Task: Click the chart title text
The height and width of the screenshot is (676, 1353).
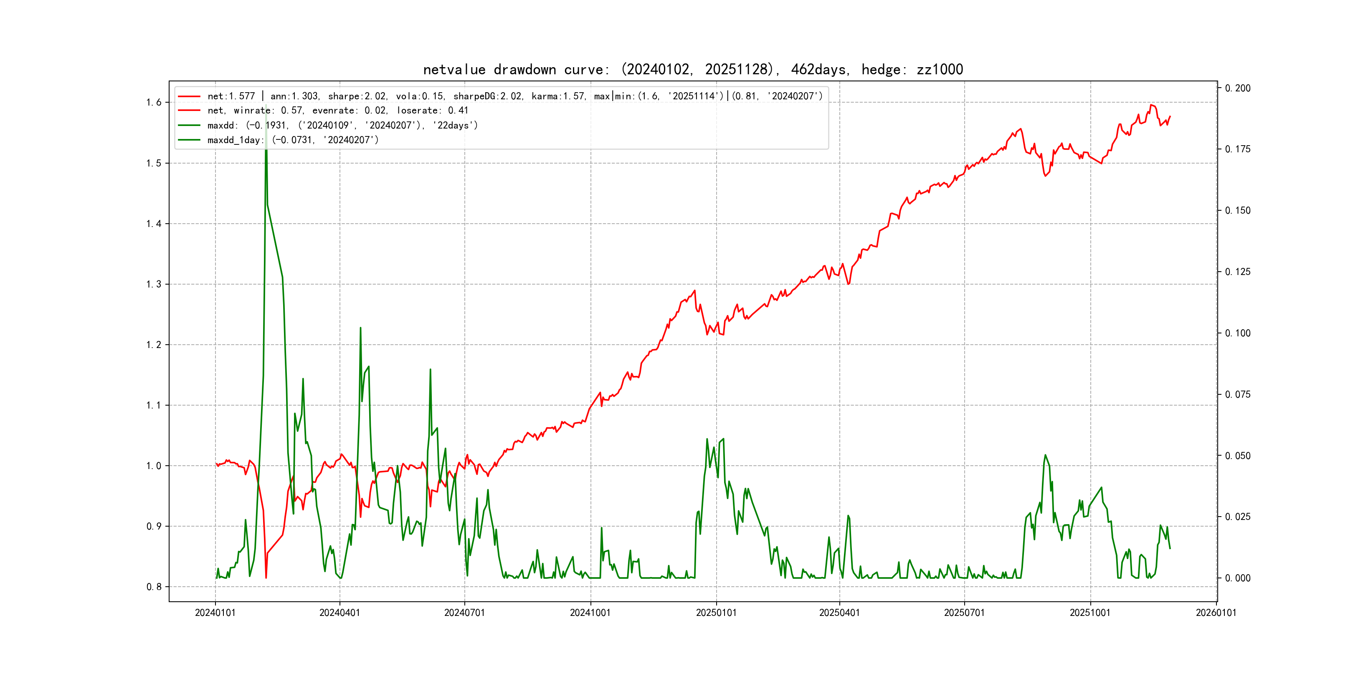Action: [693, 69]
